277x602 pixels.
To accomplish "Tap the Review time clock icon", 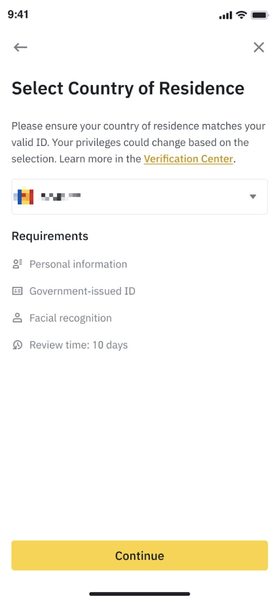I will [17, 345].
